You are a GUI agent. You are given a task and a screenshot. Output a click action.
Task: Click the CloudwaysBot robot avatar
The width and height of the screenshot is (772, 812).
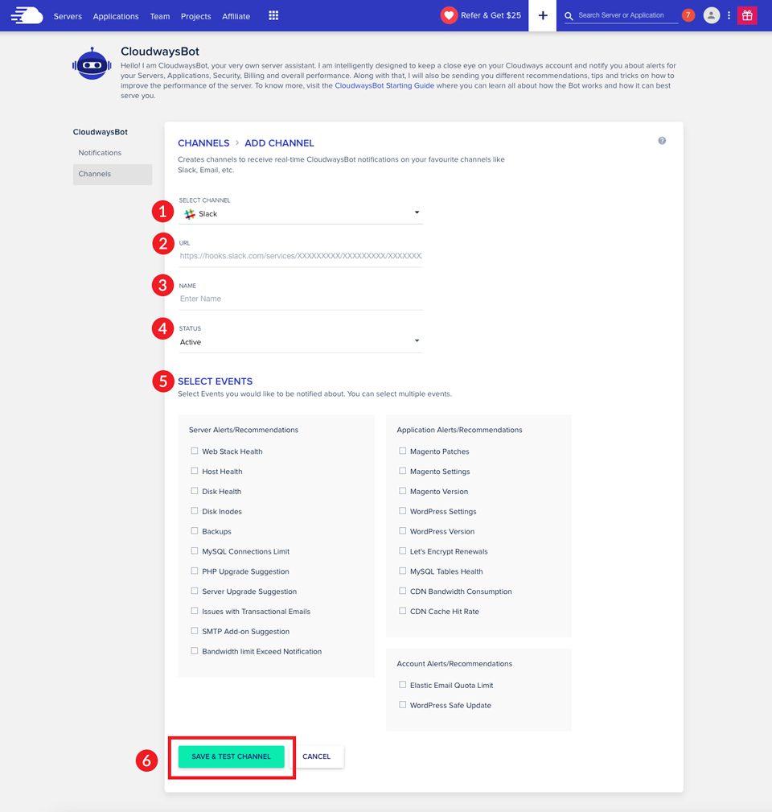coord(92,64)
